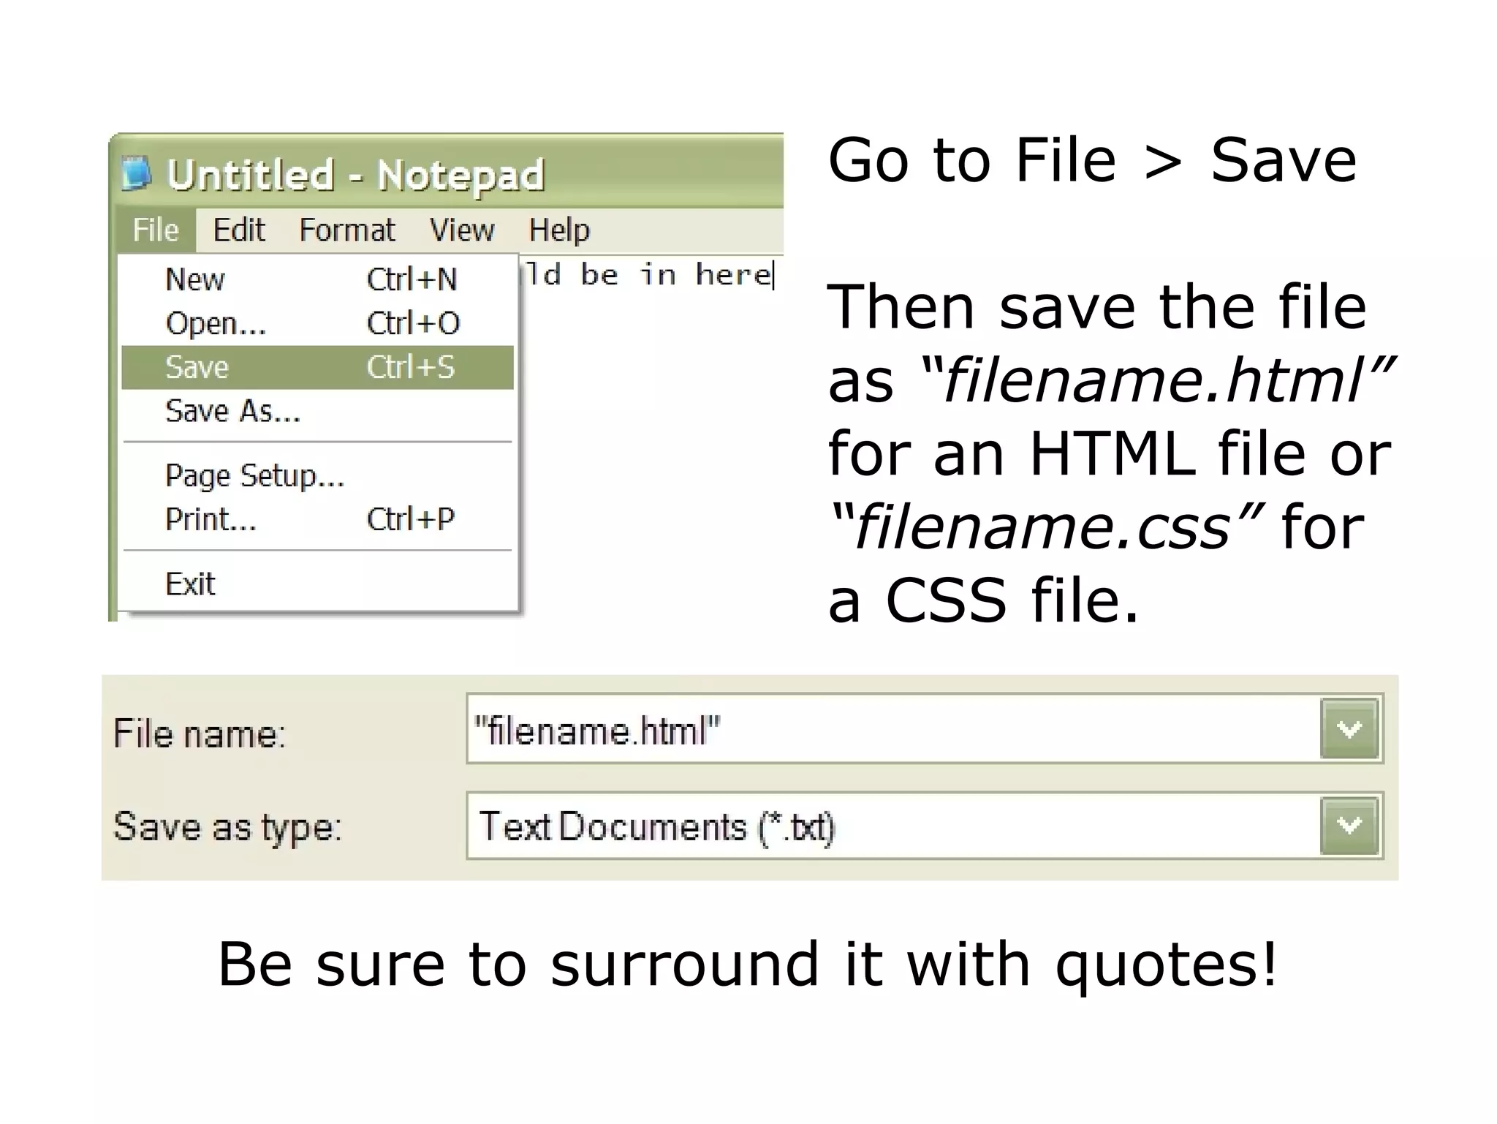The width and height of the screenshot is (1497, 1124).
Task: Click in the Notepad text editing area
Action: (x=651, y=439)
